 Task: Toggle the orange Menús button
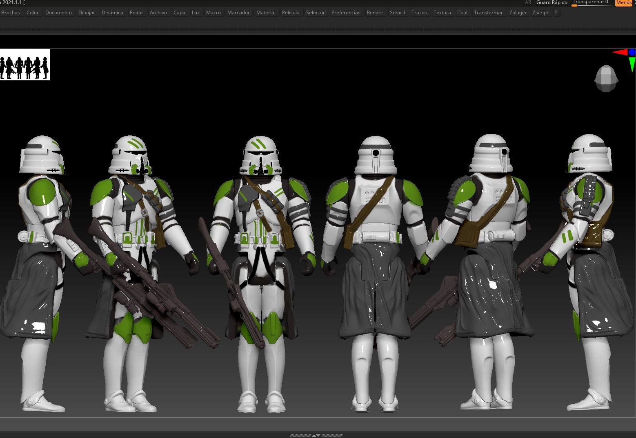[x=624, y=2]
